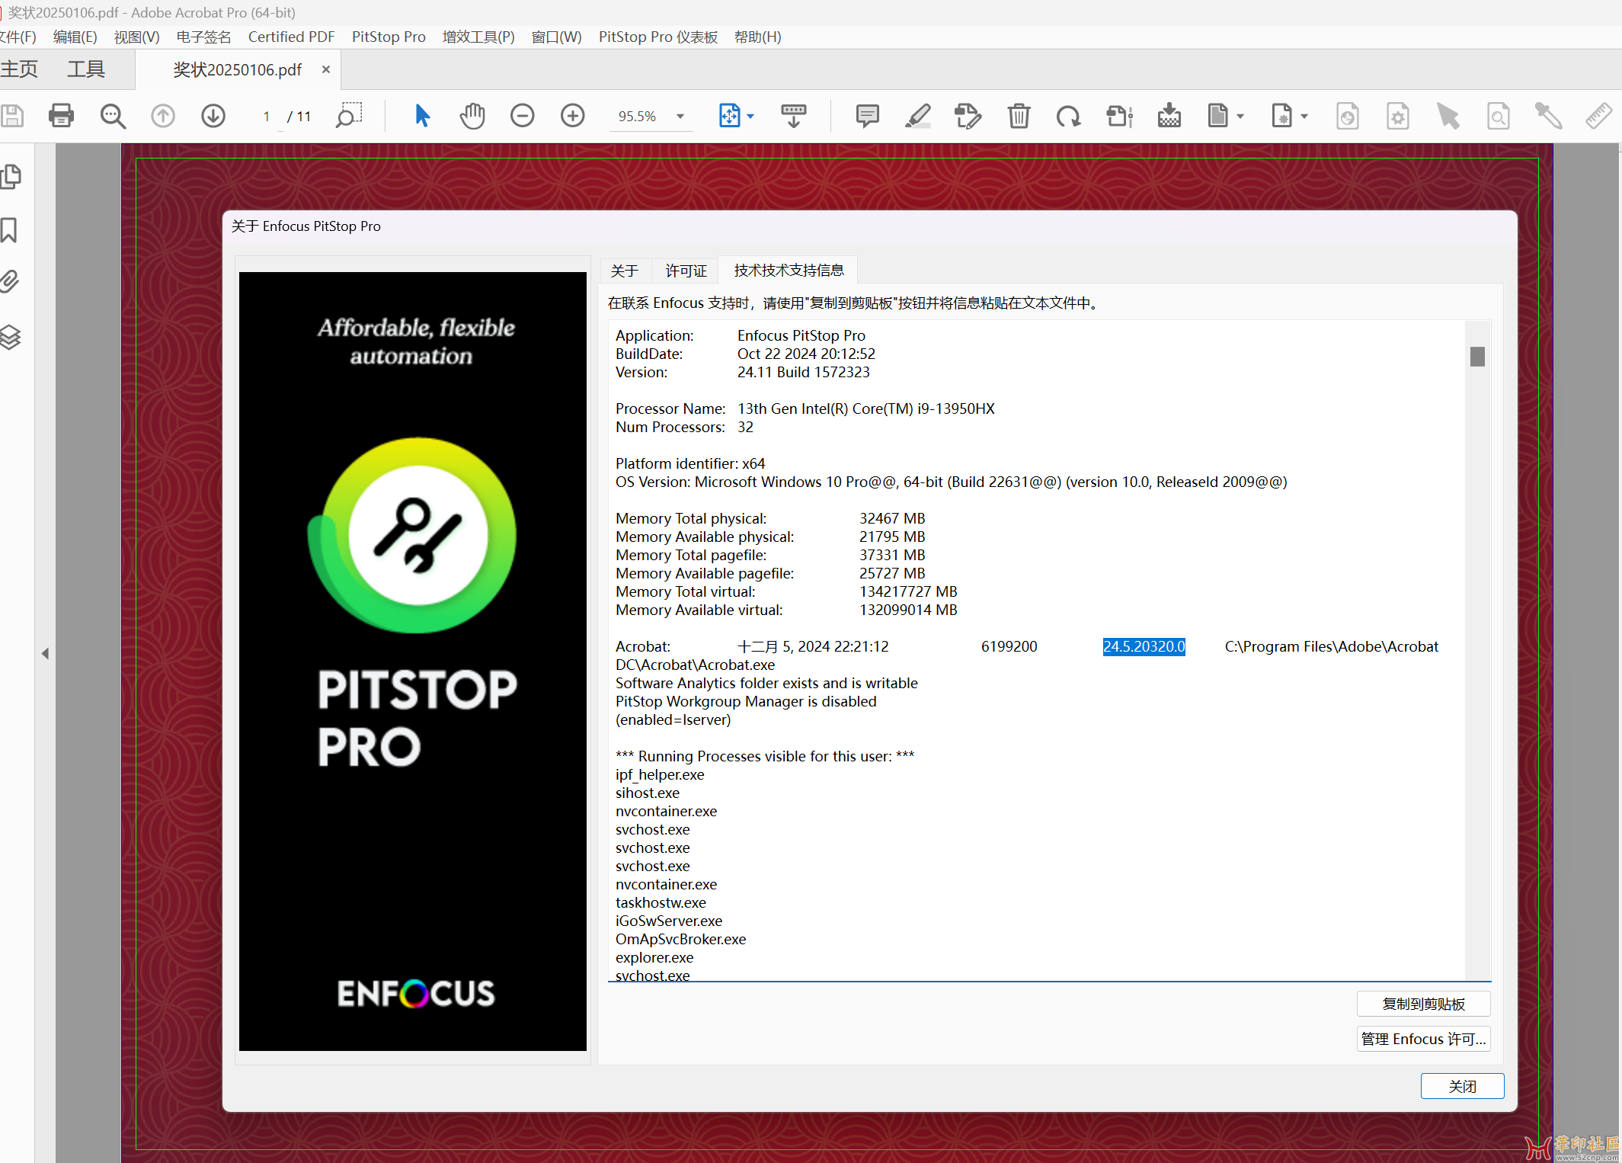Close the 奖状20250106.pdf tab

[x=326, y=69]
